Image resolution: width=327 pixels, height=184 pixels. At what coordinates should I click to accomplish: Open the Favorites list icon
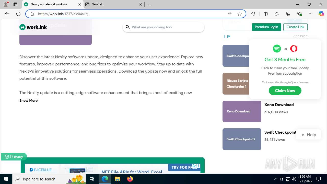pyautogui.click(x=277, y=14)
